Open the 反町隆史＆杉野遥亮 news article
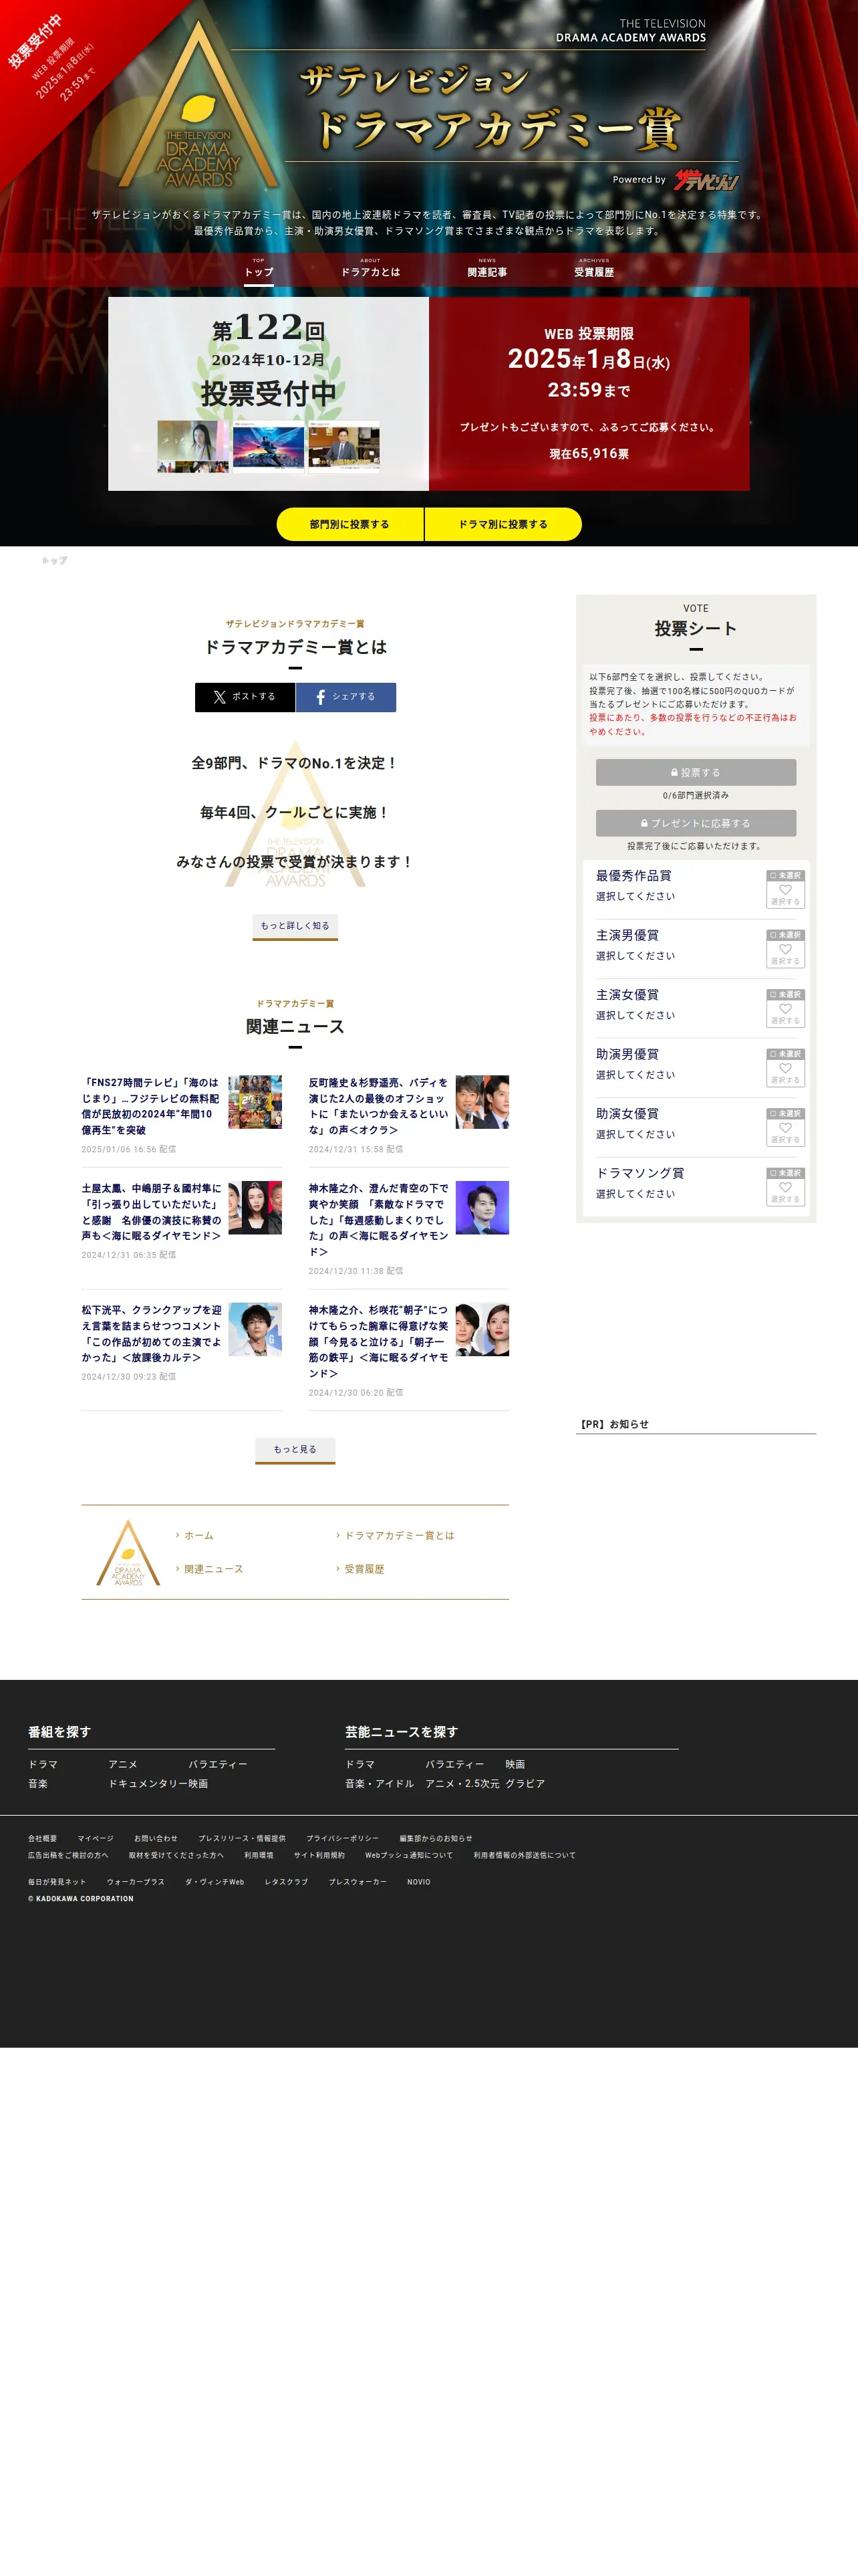This screenshot has height=2576, width=858. pyautogui.click(x=379, y=1106)
